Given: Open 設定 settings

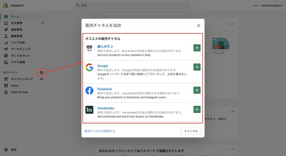Looking at the screenshot, I should click(x=14, y=150).
